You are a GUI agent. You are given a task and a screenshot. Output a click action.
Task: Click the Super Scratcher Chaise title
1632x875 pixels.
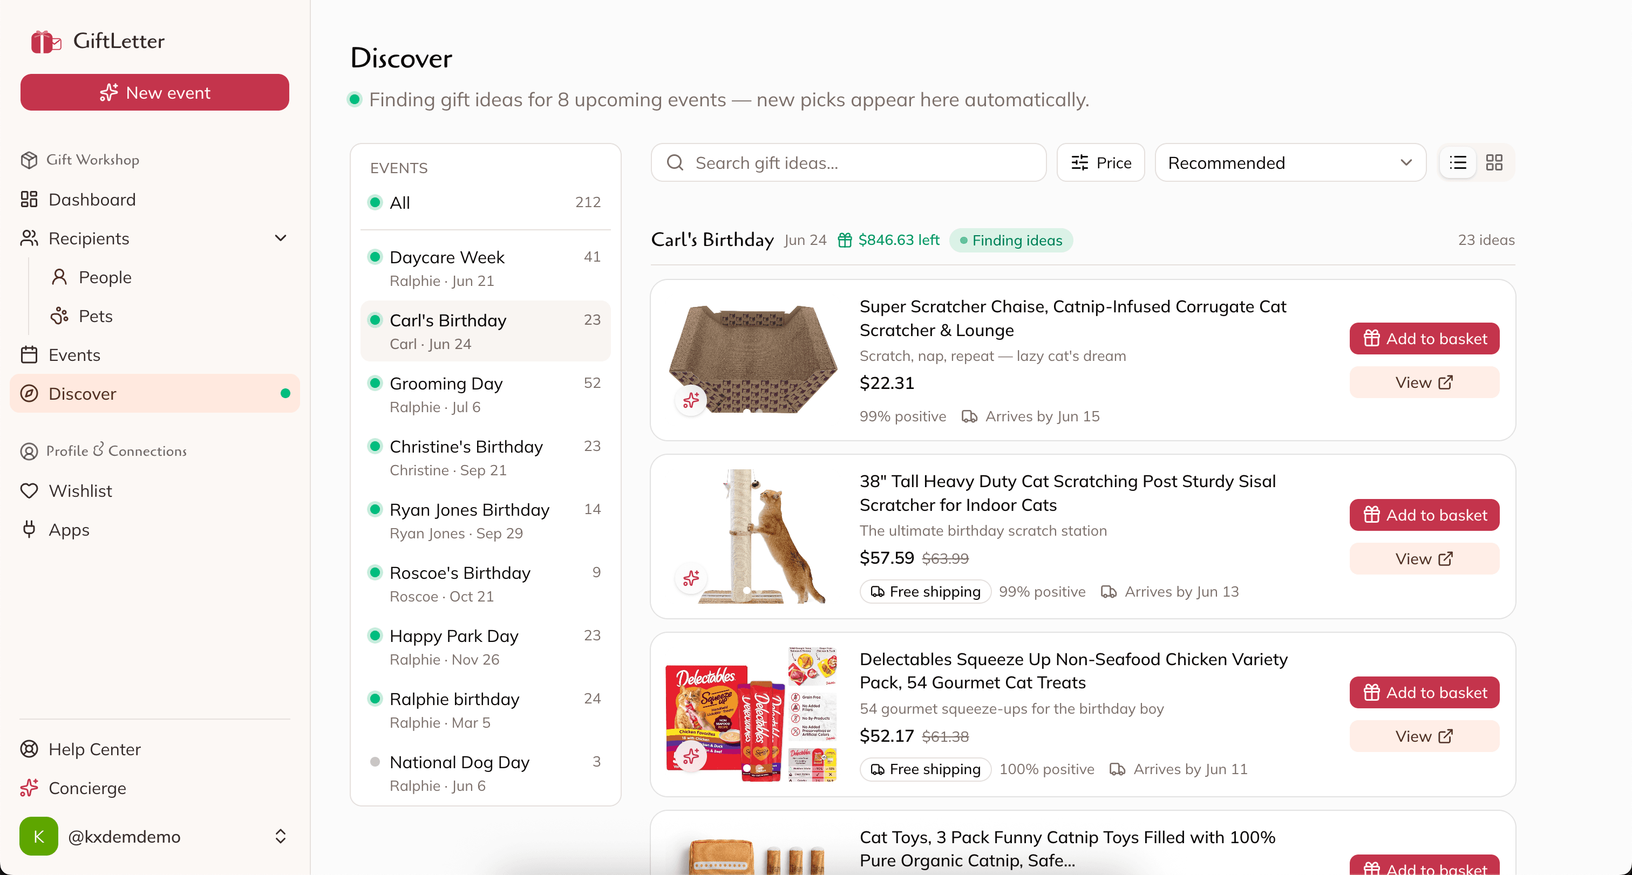point(1072,318)
